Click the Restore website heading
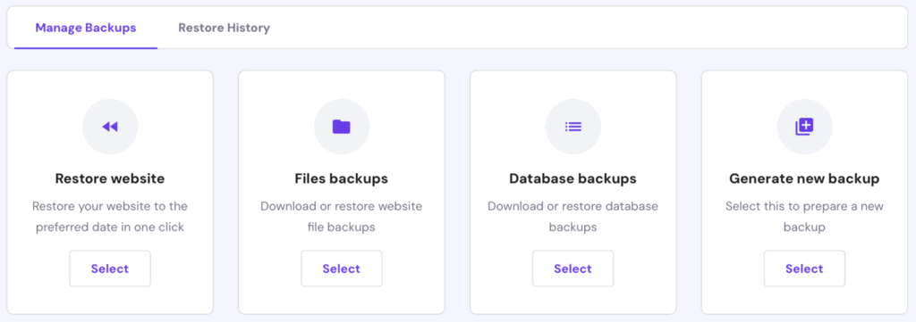916x322 pixels. 110,178
